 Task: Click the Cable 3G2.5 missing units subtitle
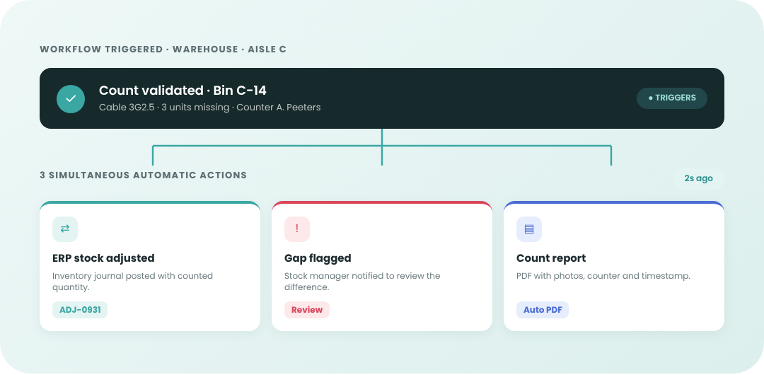tap(209, 108)
